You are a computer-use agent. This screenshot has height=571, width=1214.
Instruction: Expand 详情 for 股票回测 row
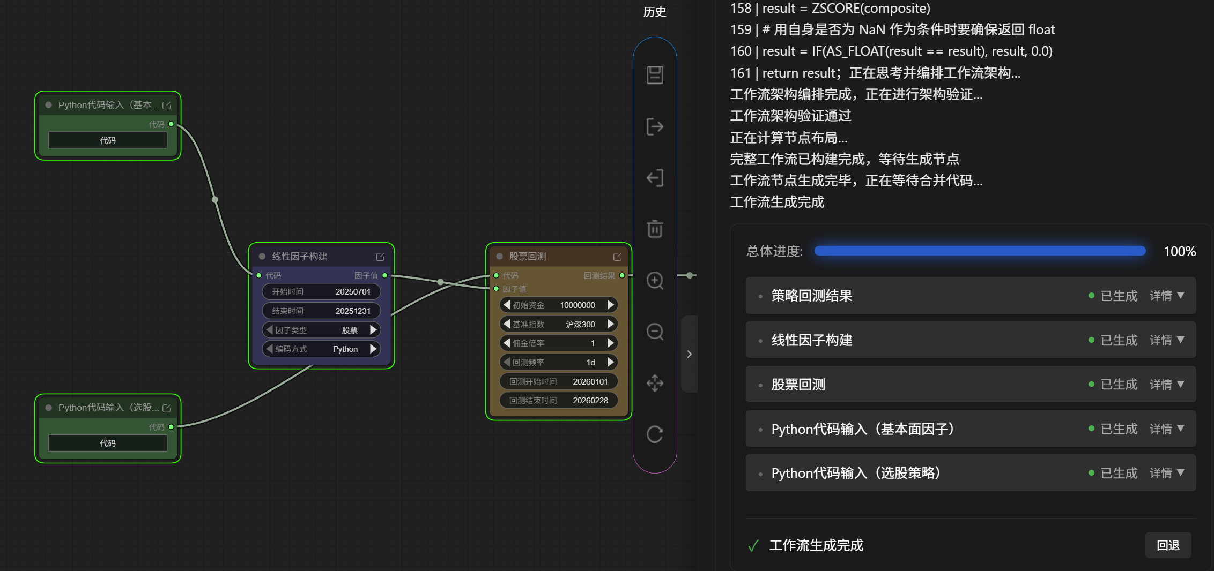[1167, 385]
